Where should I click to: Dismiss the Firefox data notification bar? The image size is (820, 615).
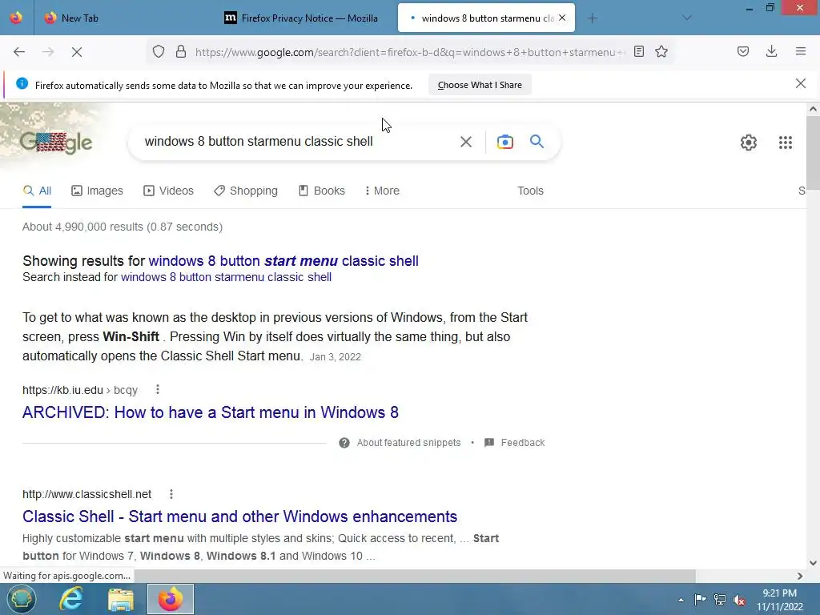coord(801,83)
